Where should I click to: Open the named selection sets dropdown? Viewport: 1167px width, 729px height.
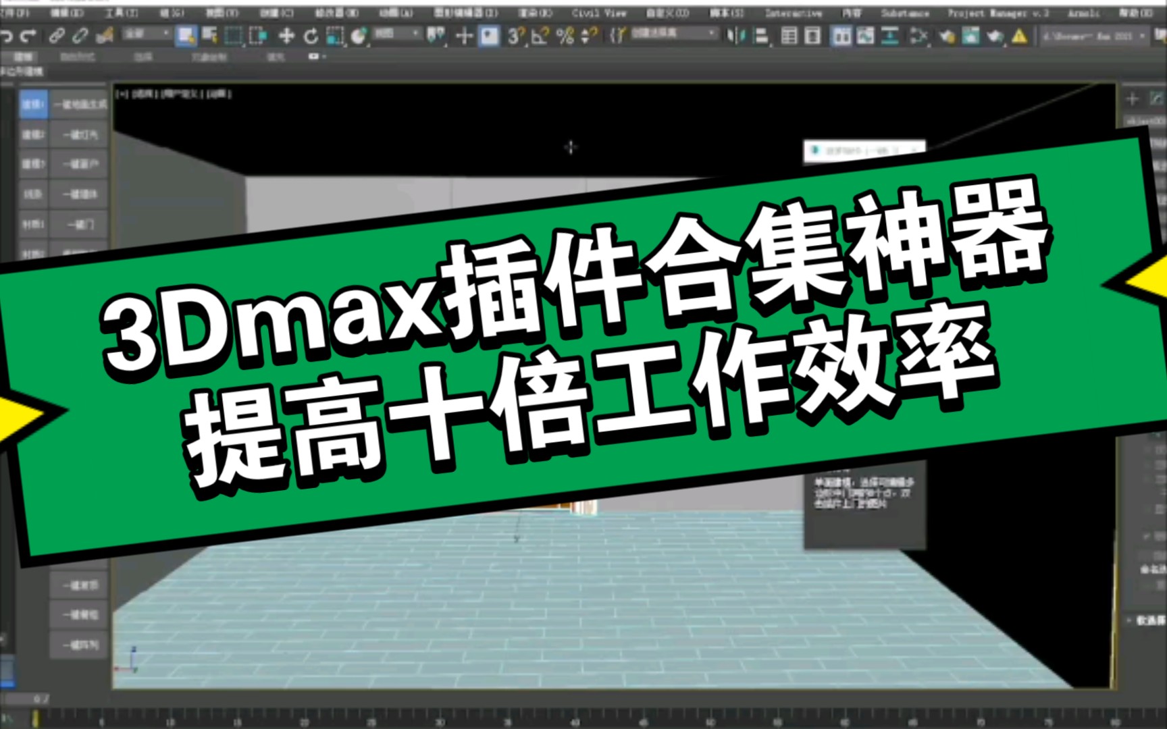tap(675, 35)
